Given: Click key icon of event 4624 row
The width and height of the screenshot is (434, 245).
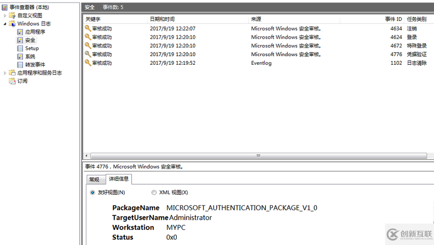Looking at the screenshot, I should (88, 37).
